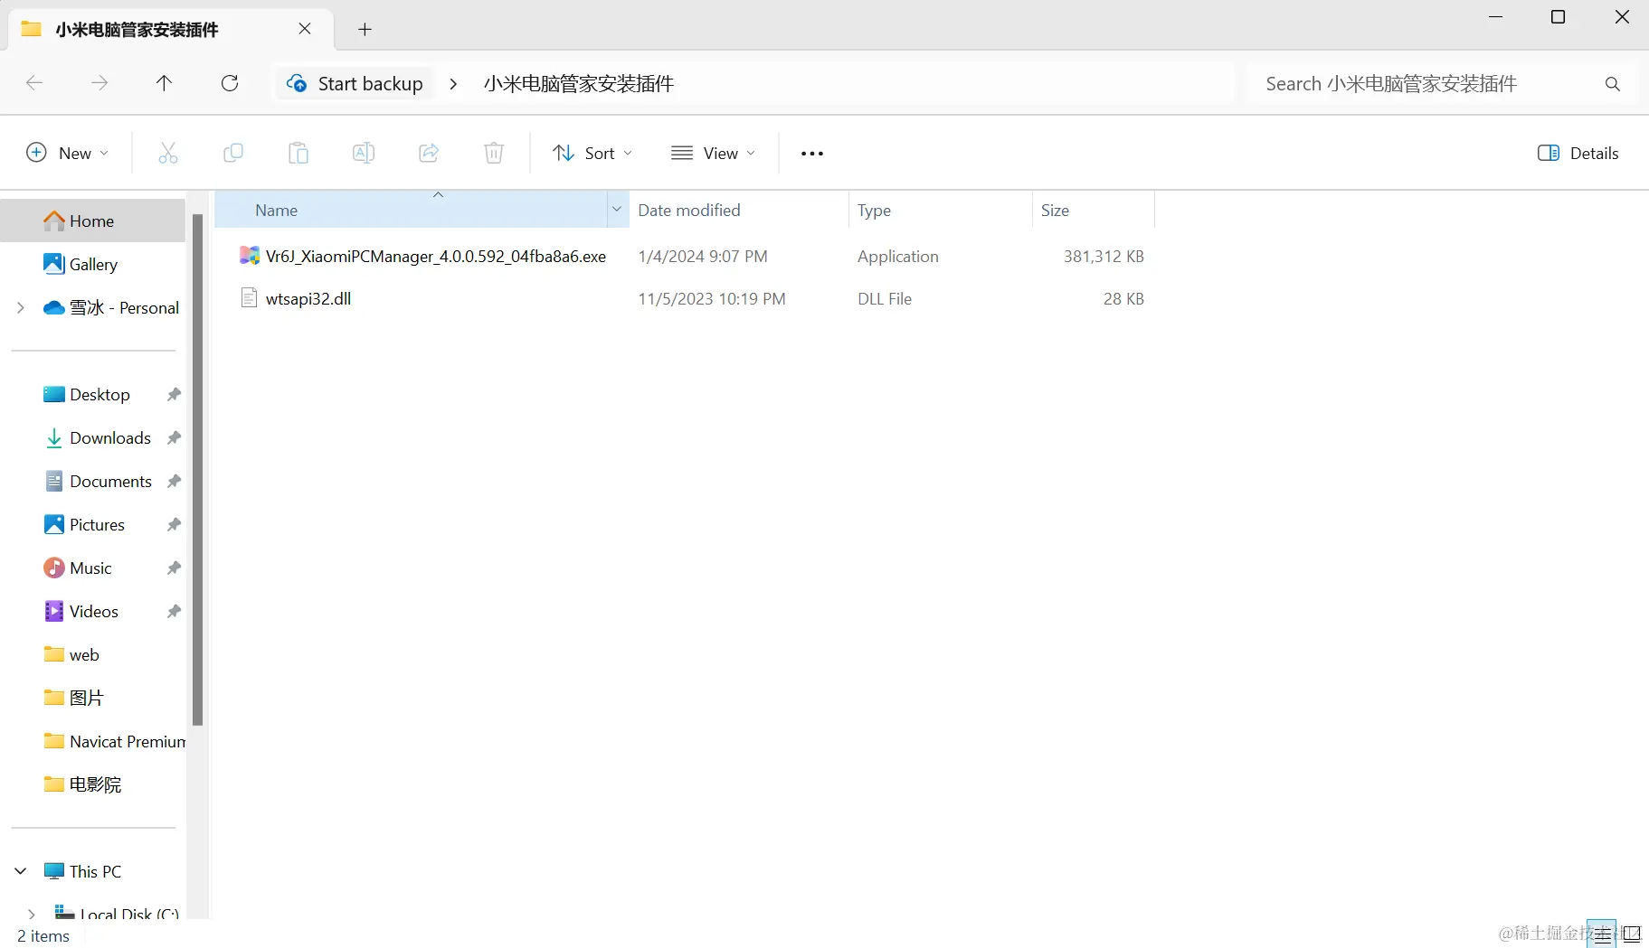Screen dimensions: 1649x948
Task: Open the See more ellipsis menu
Action: click(812, 154)
